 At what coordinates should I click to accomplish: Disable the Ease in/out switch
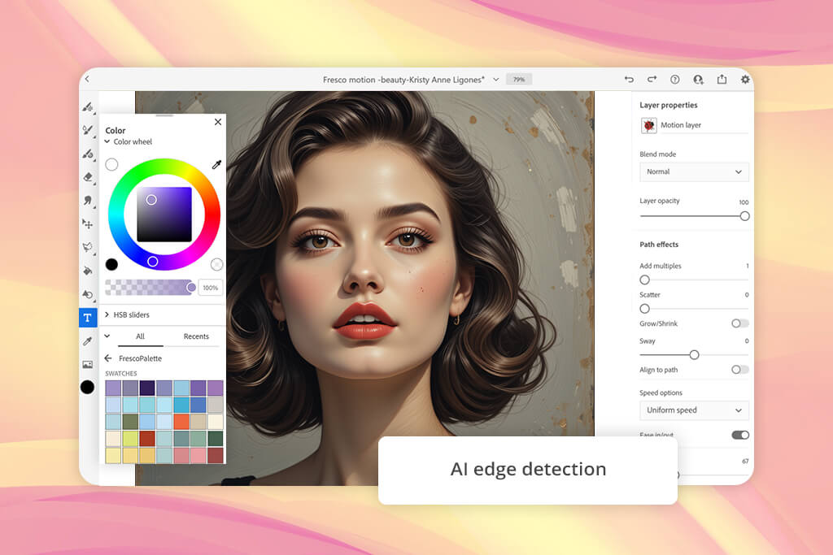tap(740, 435)
